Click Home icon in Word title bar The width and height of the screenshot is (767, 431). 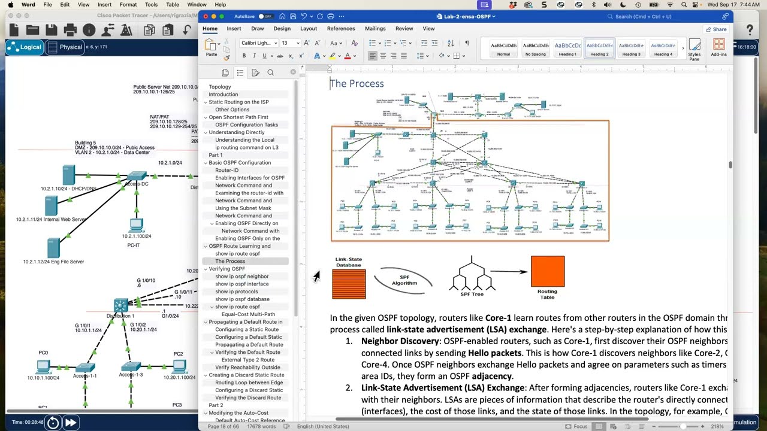(x=282, y=16)
